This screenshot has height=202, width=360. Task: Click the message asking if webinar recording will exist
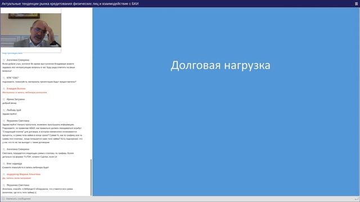point(25,167)
